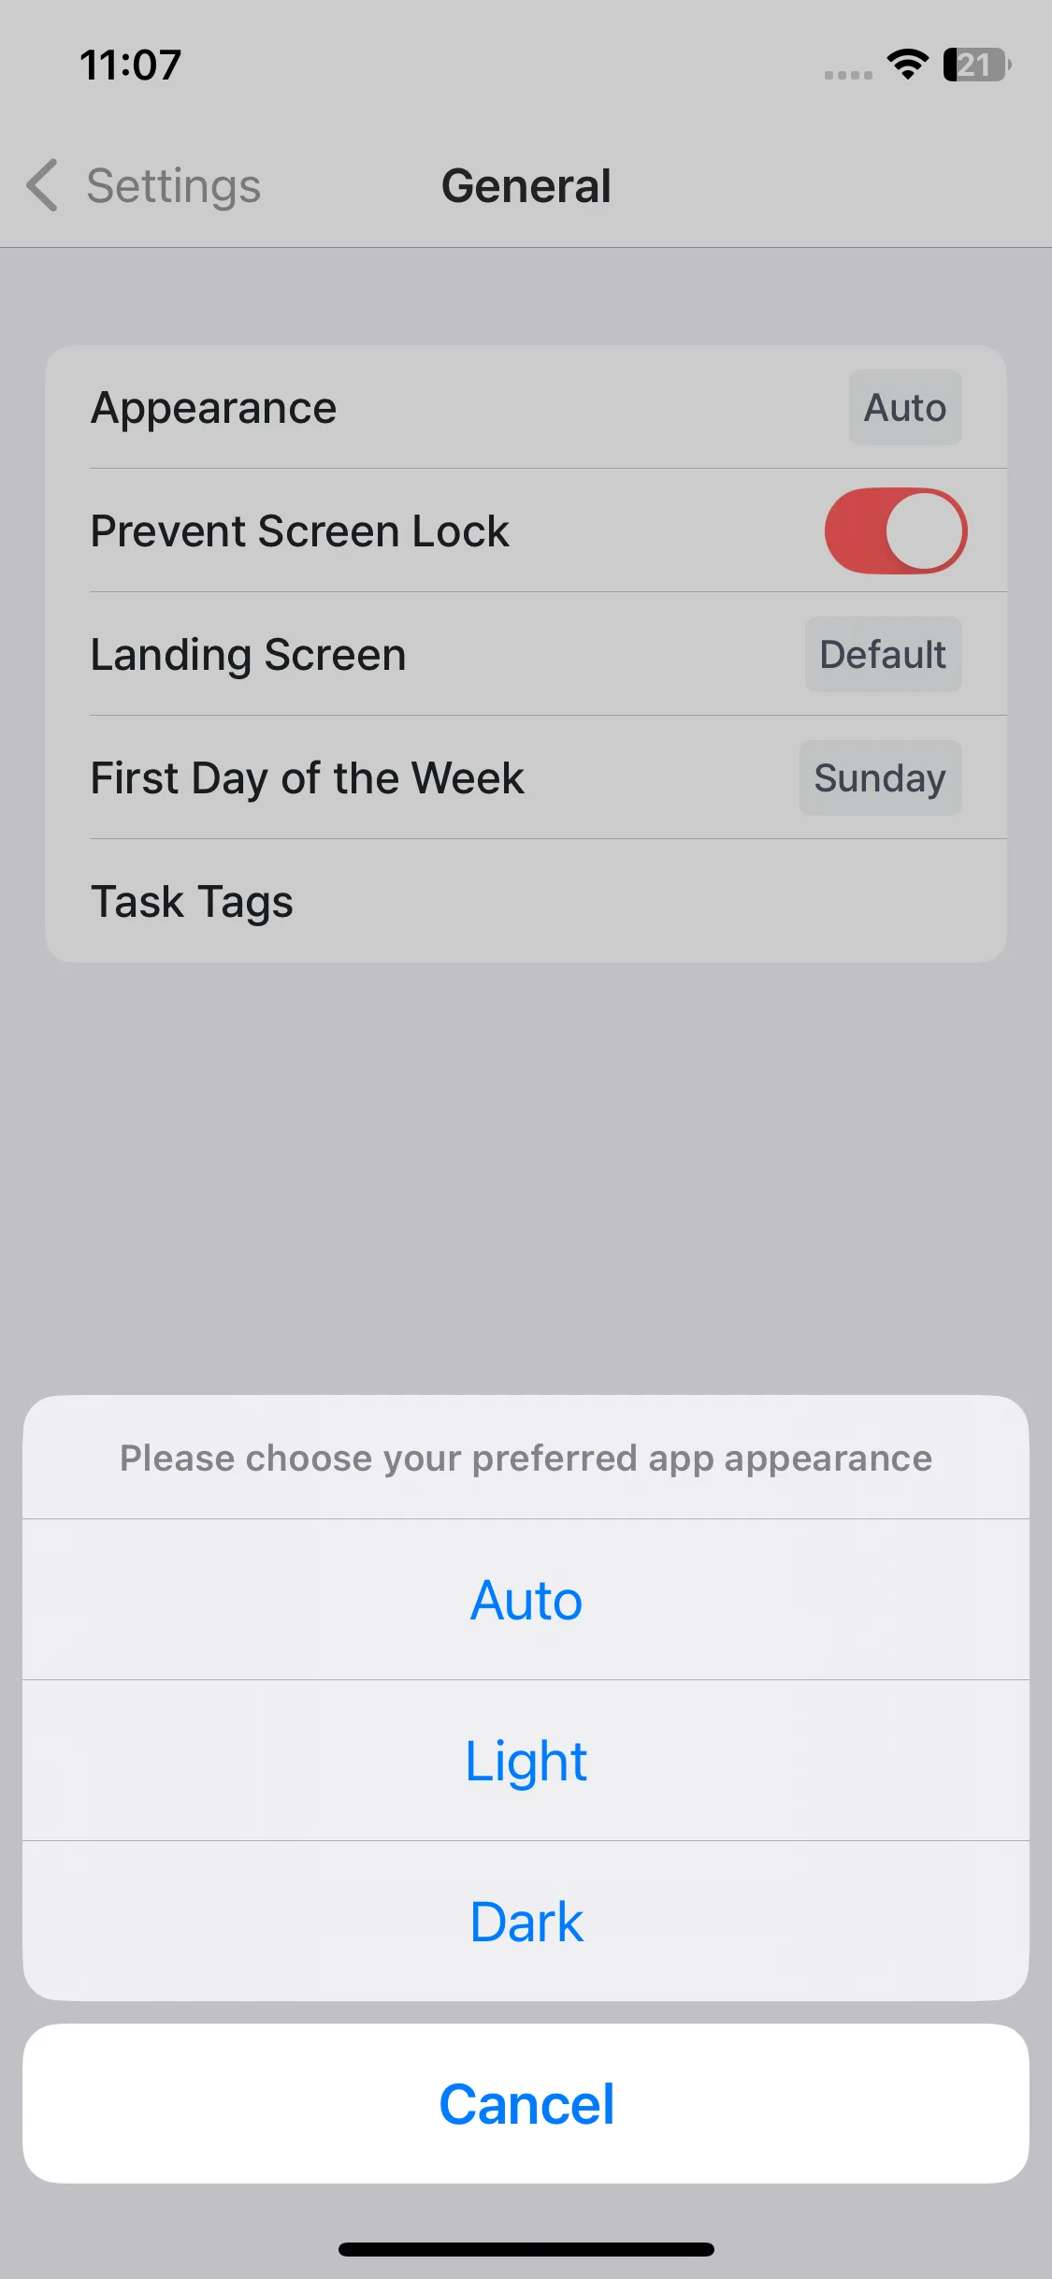Choose the Dark appearance option
Screen dimensions: 1052x2279
tap(526, 1922)
